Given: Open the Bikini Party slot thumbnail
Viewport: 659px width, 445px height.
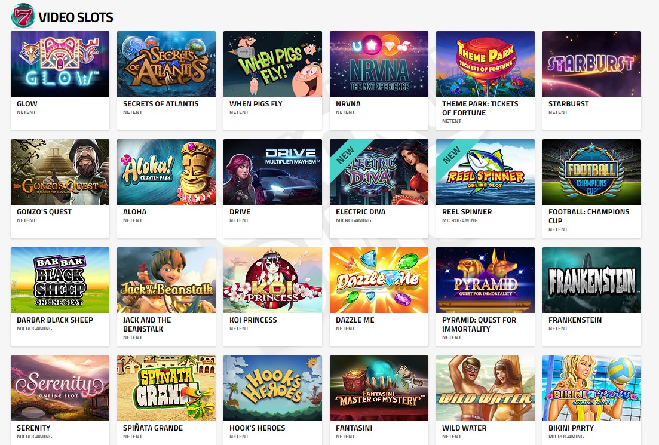Looking at the screenshot, I should 591,388.
